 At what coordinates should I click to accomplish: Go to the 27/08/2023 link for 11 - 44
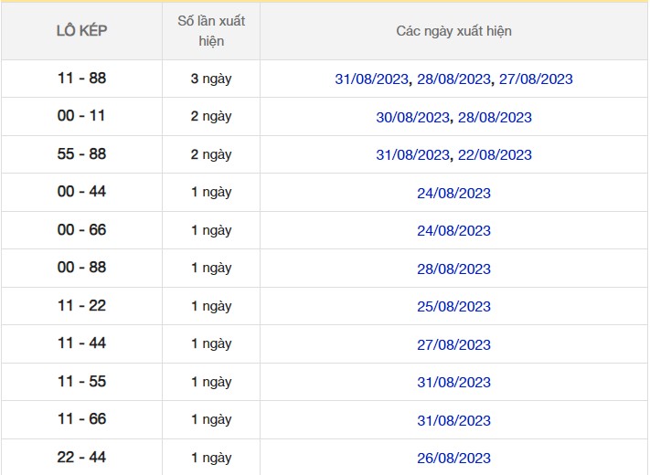pyautogui.click(x=453, y=345)
